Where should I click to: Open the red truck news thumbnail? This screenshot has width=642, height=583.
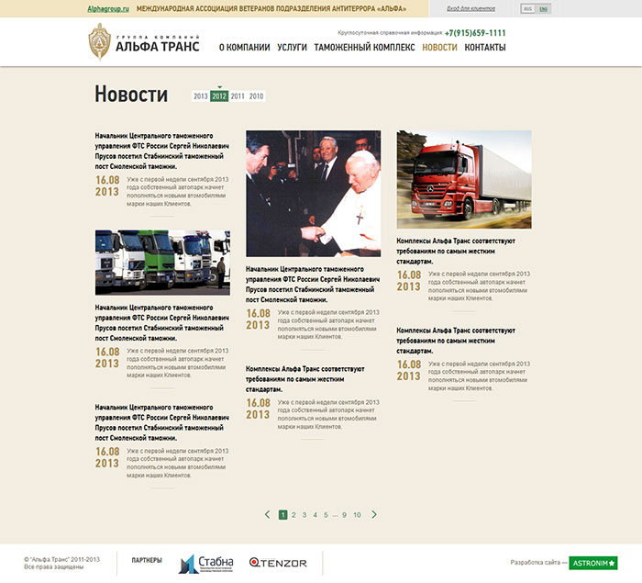pos(463,180)
